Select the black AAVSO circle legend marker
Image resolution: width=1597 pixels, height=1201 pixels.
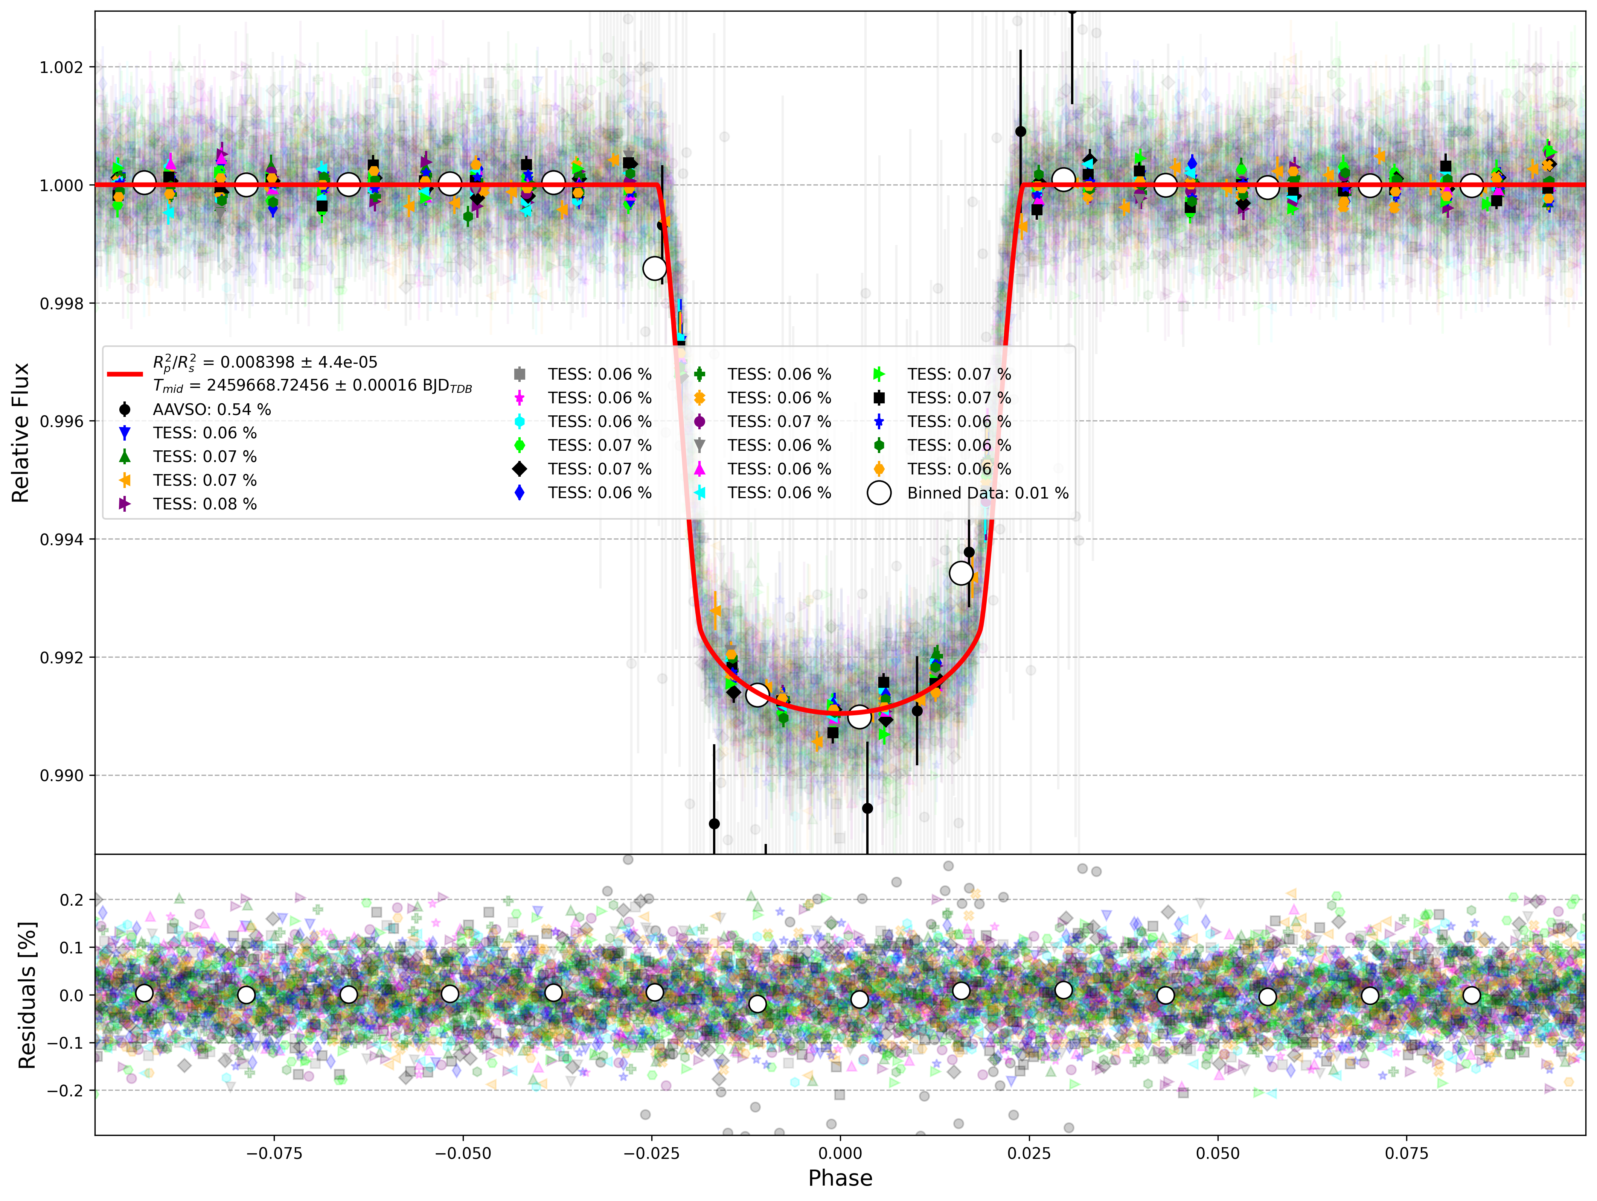[125, 409]
